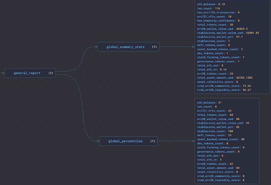Click 'total_tokens_count: 38' entry
The width and height of the screenshot is (271, 185).
[215, 25]
